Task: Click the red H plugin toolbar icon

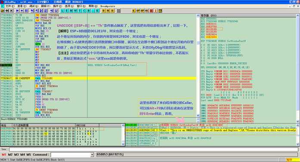Action: [152, 11]
